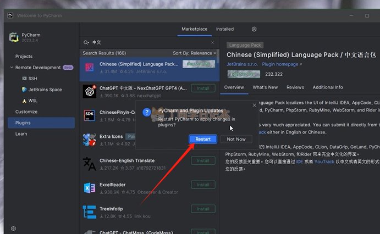Click the Language Pack tag
The image size is (380, 234).
tap(245, 45)
